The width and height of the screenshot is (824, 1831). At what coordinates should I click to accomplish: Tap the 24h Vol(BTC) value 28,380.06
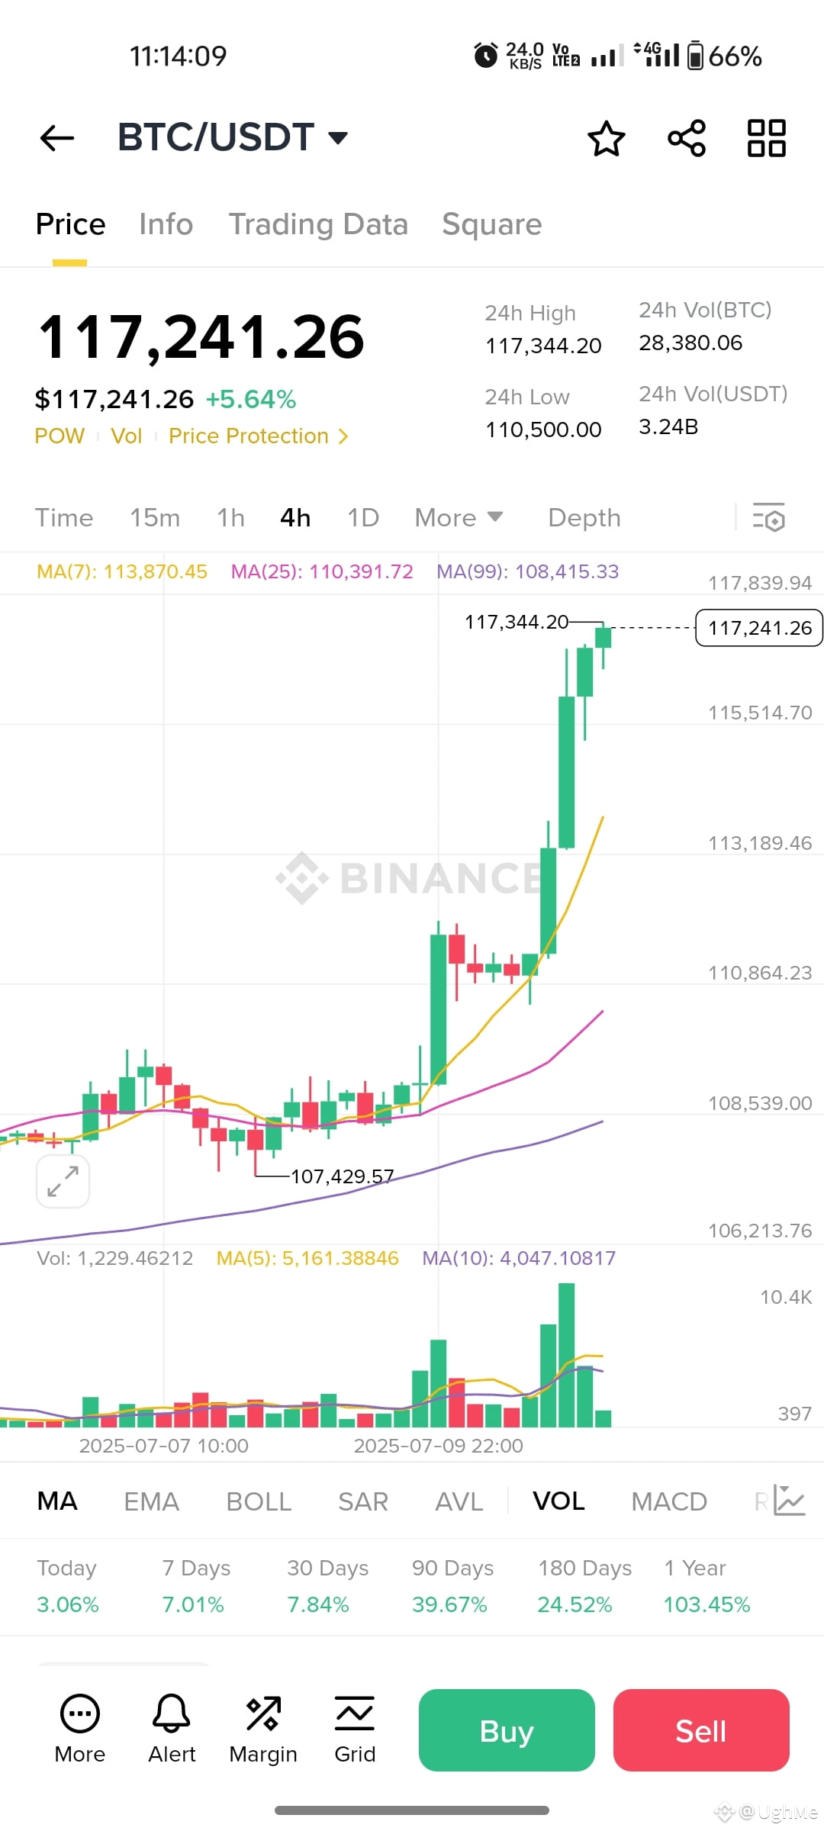coord(690,343)
